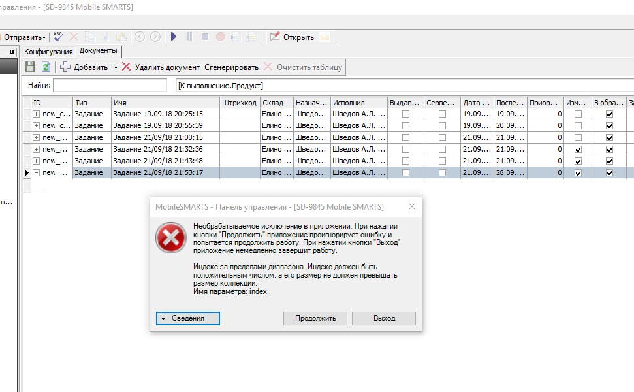Click the scissors cut icon
Screen dimensions: 634x392
coord(106,37)
